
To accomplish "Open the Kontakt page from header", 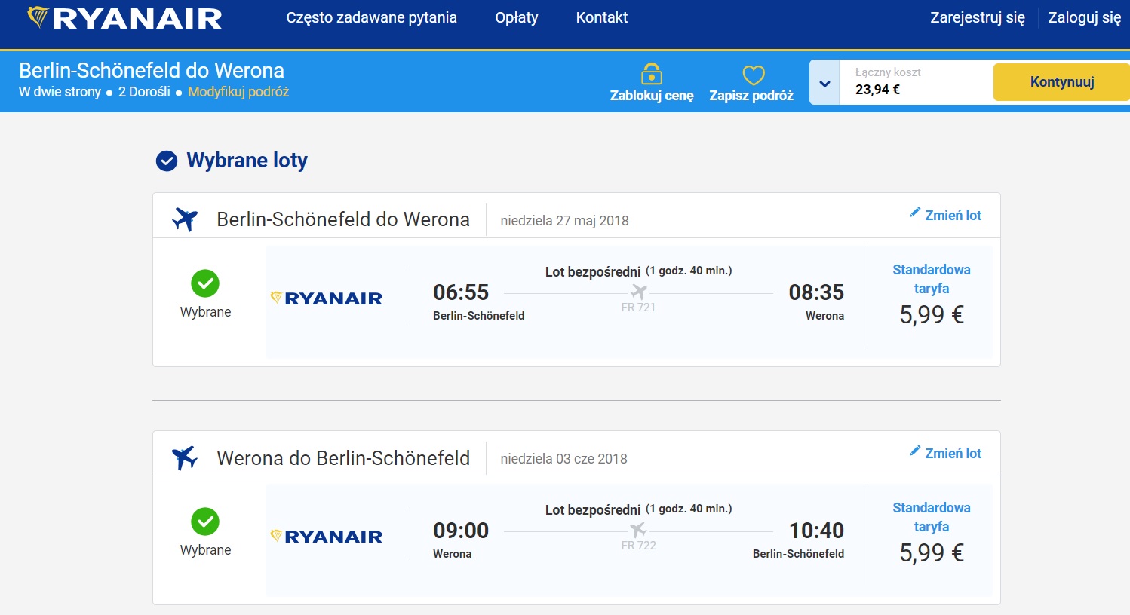I will point(601,17).
